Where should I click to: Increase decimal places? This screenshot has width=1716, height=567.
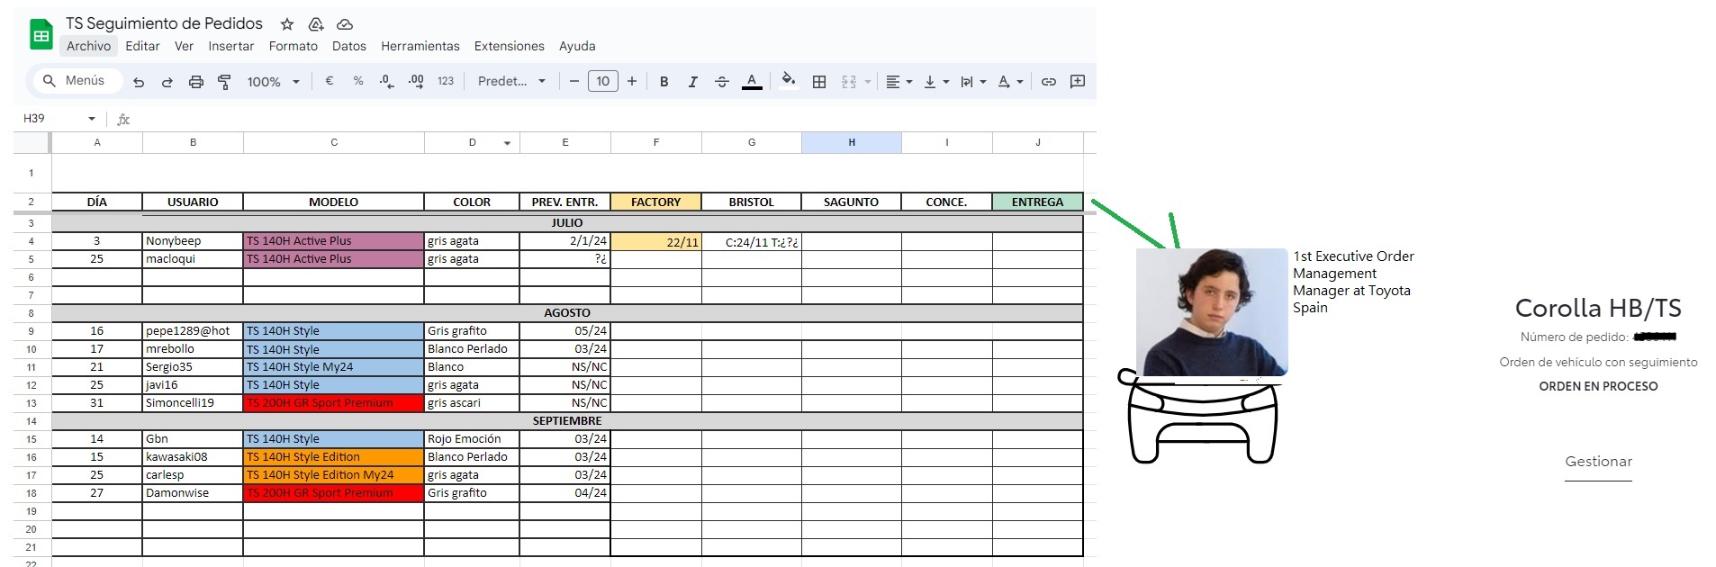pyautogui.click(x=416, y=81)
